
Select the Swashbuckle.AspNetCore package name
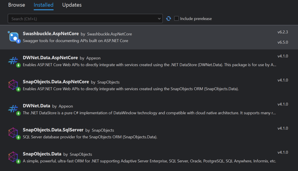(x=51, y=34)
